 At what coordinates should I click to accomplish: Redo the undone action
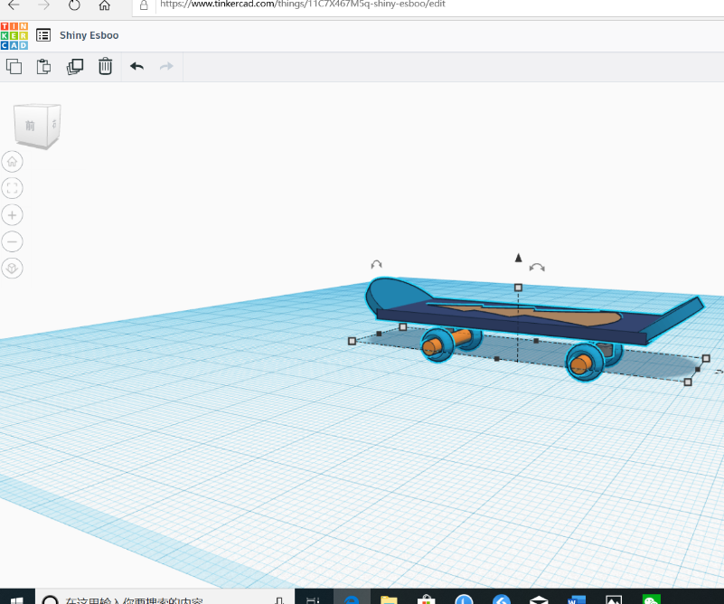(x=166, y=67)
